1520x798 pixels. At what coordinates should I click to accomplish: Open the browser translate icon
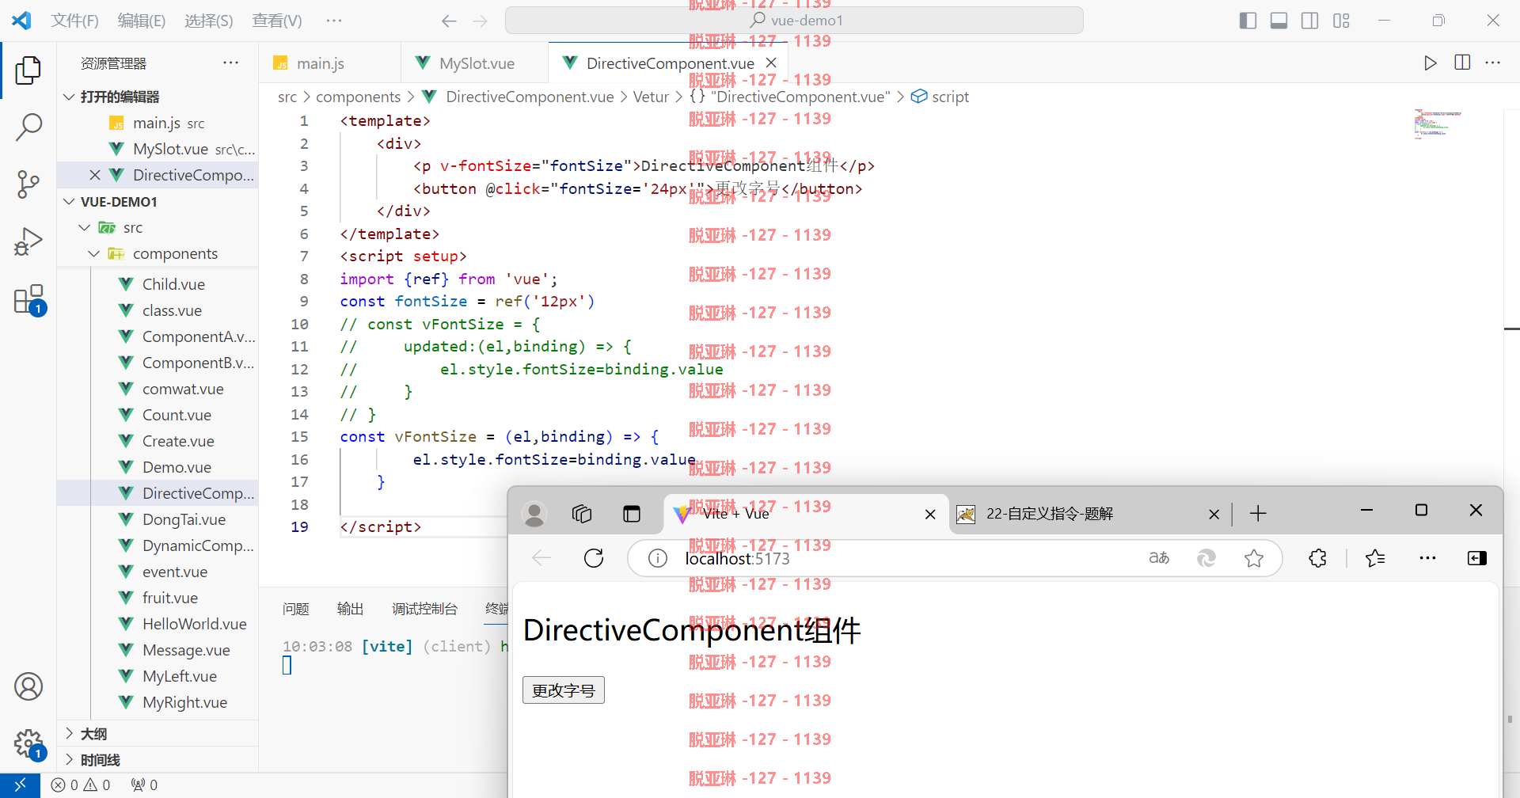1159,558
